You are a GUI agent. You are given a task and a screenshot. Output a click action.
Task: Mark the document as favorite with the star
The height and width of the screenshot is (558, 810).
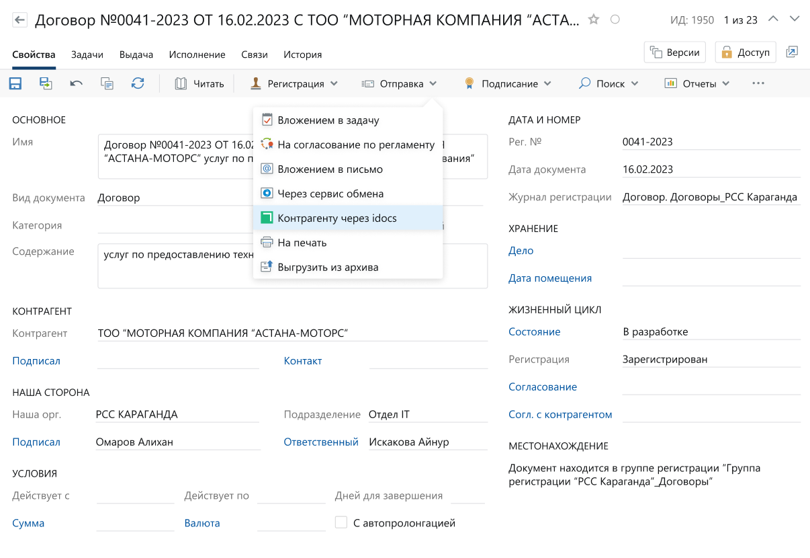[x=594, y=20]
